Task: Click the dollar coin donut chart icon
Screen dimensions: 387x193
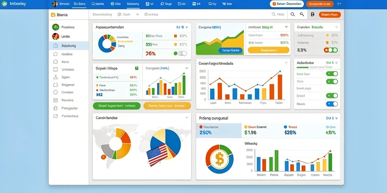Action: point(219,159)
